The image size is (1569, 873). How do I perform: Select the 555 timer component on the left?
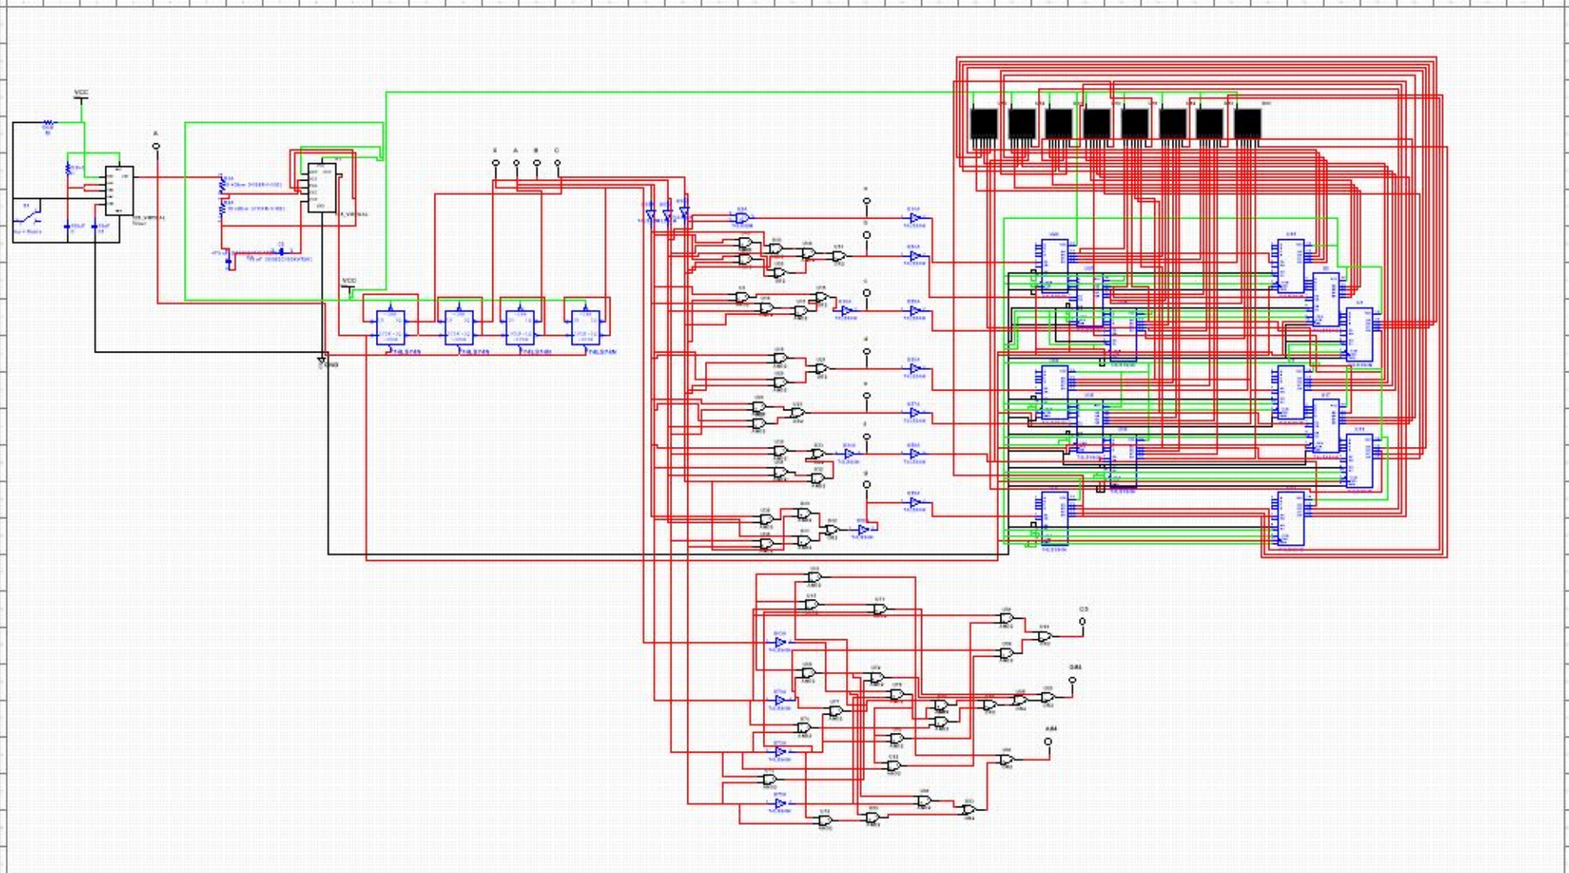(119, 190)
